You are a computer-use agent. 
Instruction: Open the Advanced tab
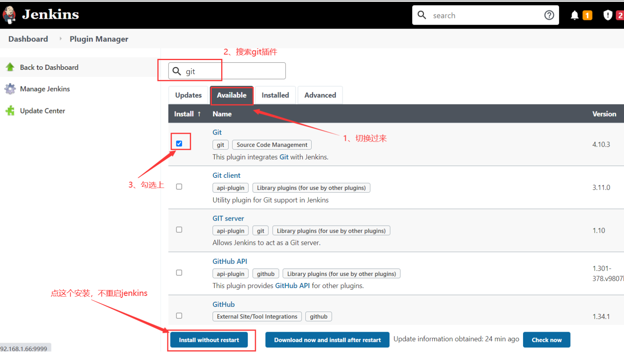[x=320, y=95]
